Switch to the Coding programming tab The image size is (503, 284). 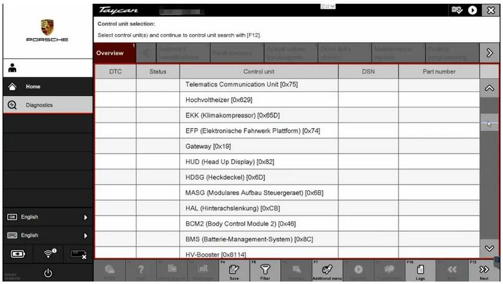click(x=453, y=53)
